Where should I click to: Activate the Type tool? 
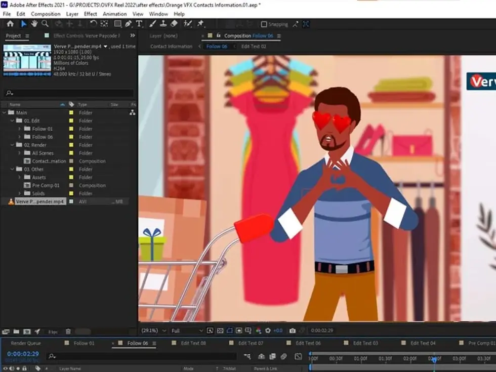(x=139, y=24)
